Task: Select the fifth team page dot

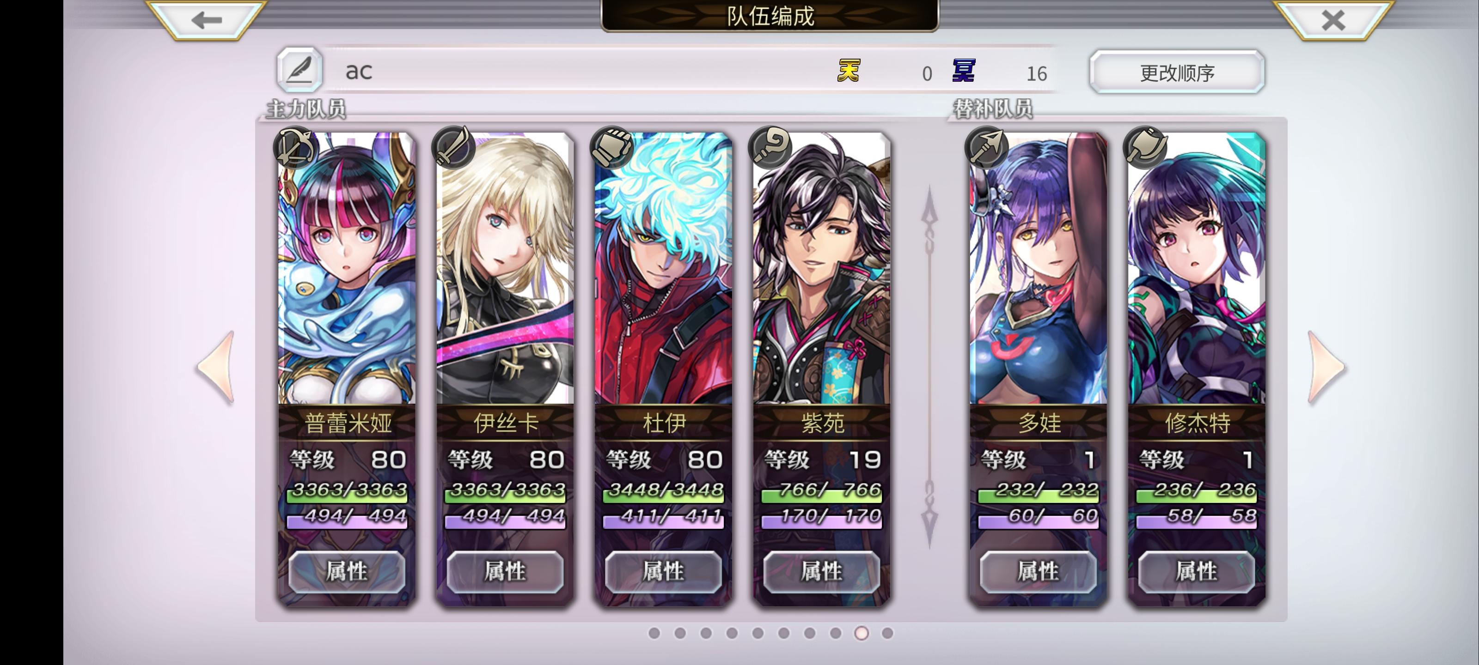Action: tap(758, 633)
